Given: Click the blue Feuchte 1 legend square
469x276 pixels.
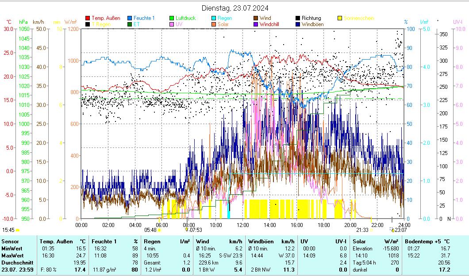Looking at the screenshot, I should (130, 18).
